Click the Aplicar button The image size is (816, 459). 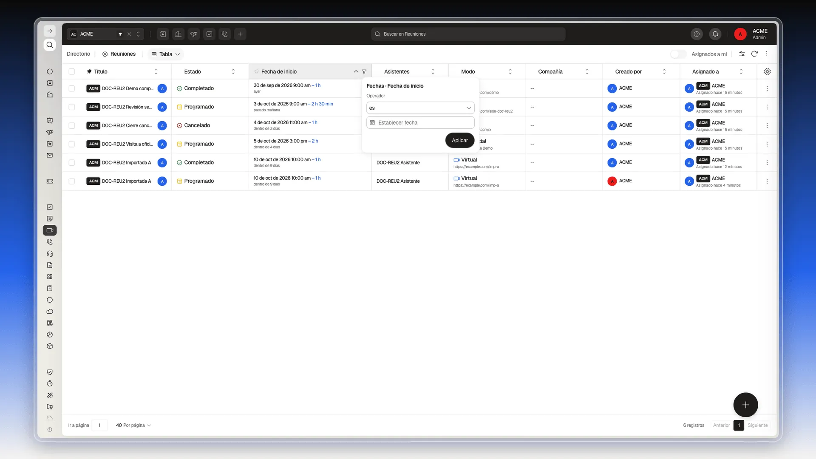pyautogui.click(x=460, y=140)
